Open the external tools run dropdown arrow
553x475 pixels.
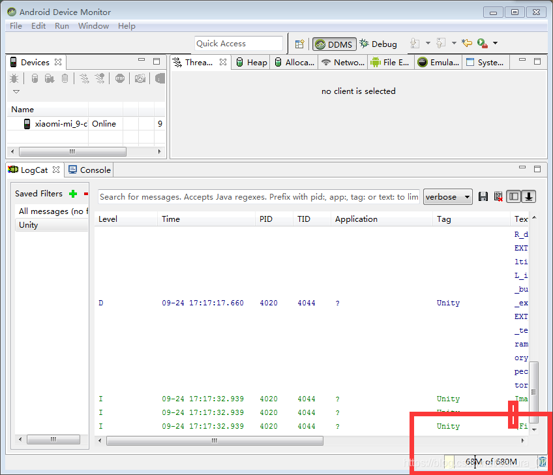pos(495,43)
